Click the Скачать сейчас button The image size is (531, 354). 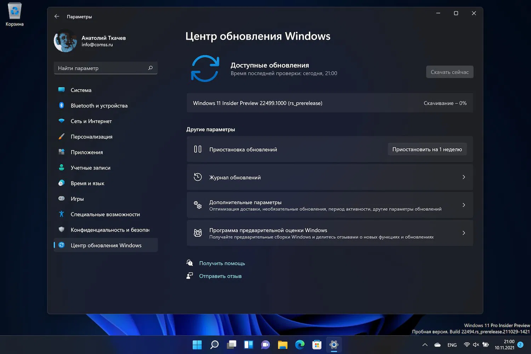[450, 72]
